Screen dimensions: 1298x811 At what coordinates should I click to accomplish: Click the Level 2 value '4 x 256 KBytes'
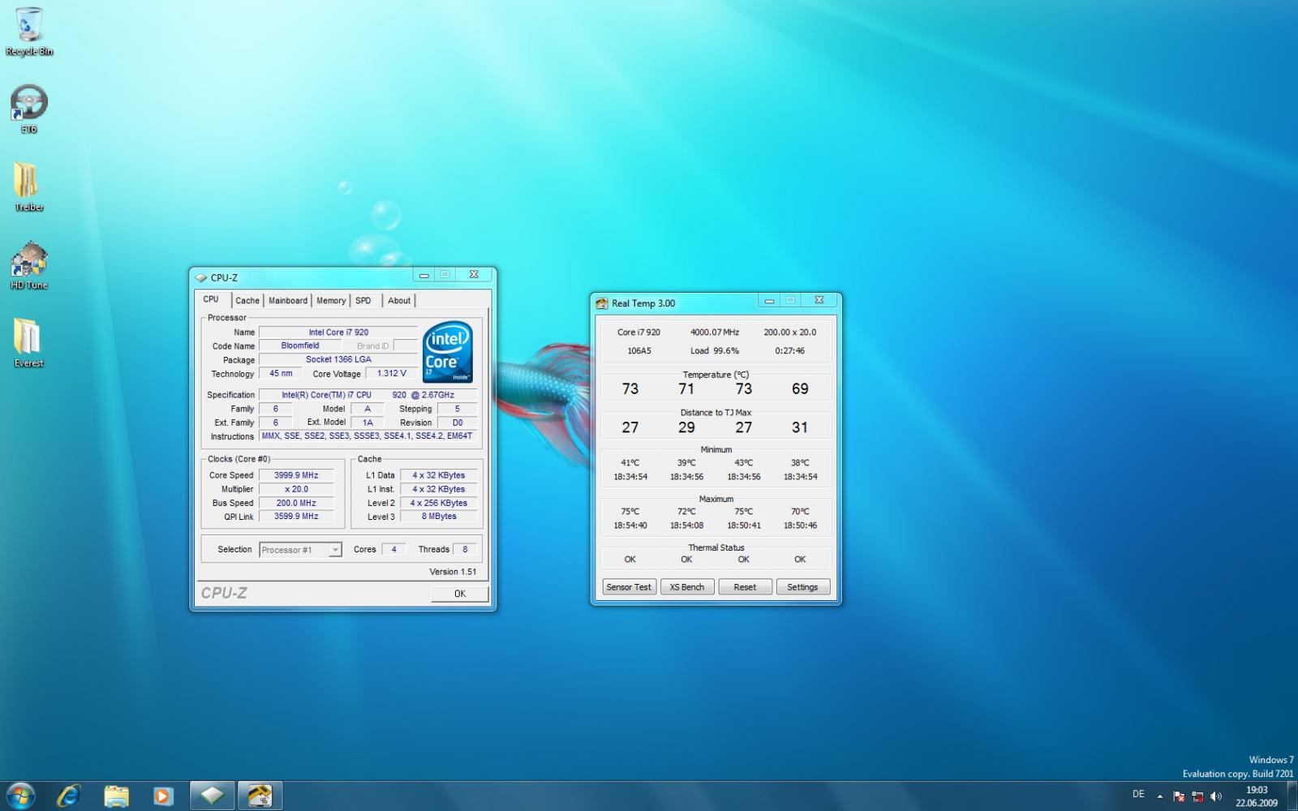pos(439,503)
